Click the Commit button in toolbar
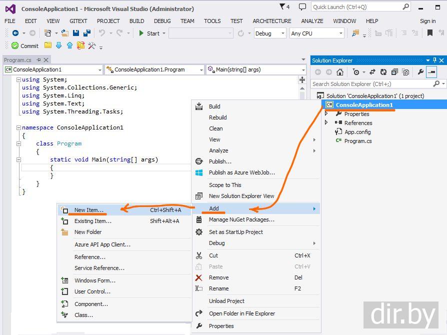This screenshot has height=335, width=447. [25, 46]
